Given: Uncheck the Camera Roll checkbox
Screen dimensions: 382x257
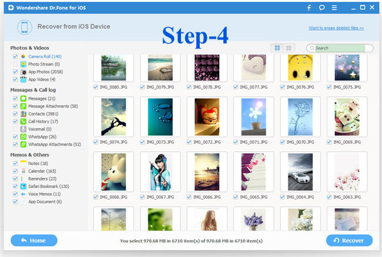Looking at the screenshot, I should tap(15, 56).
